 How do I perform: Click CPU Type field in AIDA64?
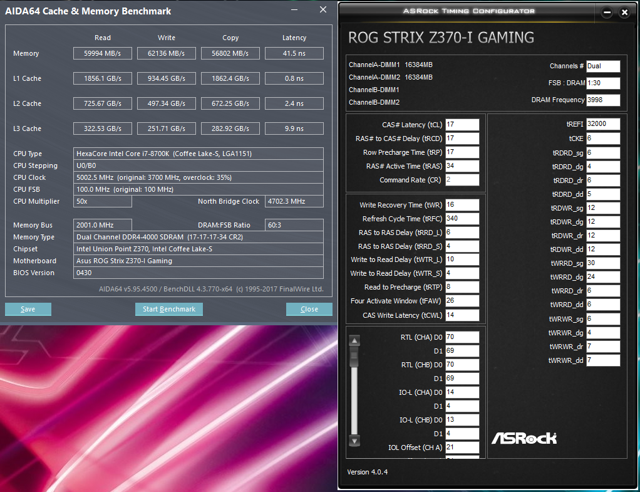click(199, 154)
